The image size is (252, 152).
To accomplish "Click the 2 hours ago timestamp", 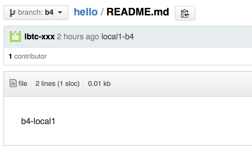I will (x=78, y=36).
